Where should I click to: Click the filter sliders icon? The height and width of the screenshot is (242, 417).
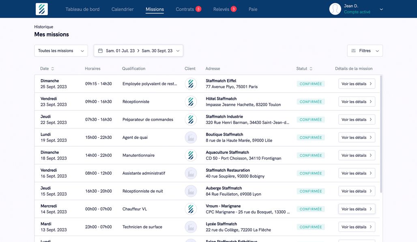tap(353, 51)
